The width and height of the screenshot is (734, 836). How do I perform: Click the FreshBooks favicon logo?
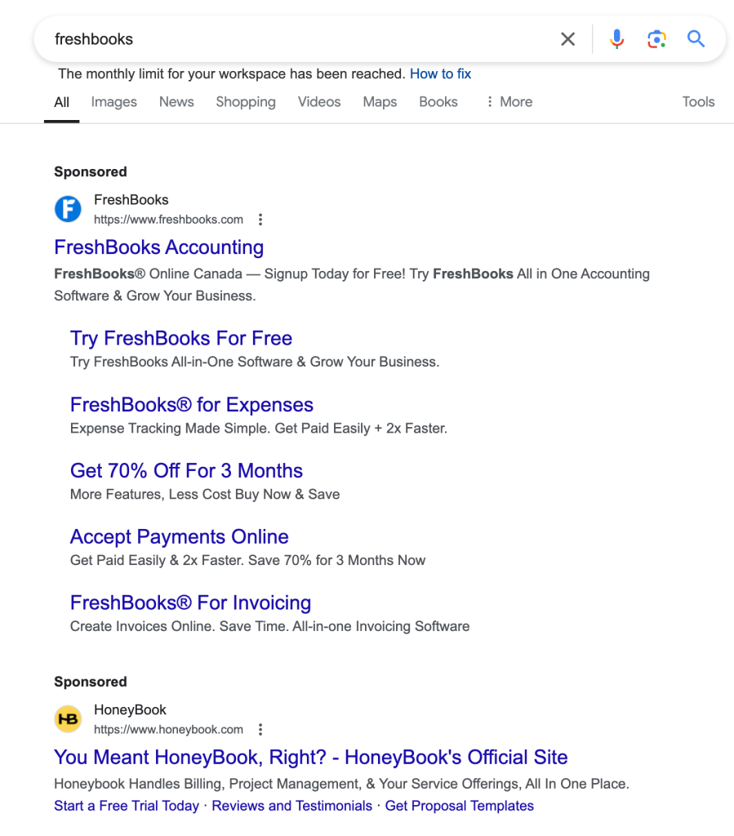click(x=68, y=209)
